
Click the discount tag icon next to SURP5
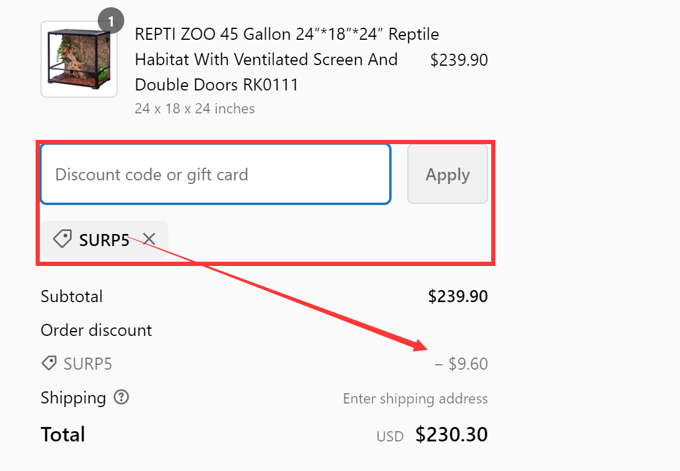(x=62, y=239)
